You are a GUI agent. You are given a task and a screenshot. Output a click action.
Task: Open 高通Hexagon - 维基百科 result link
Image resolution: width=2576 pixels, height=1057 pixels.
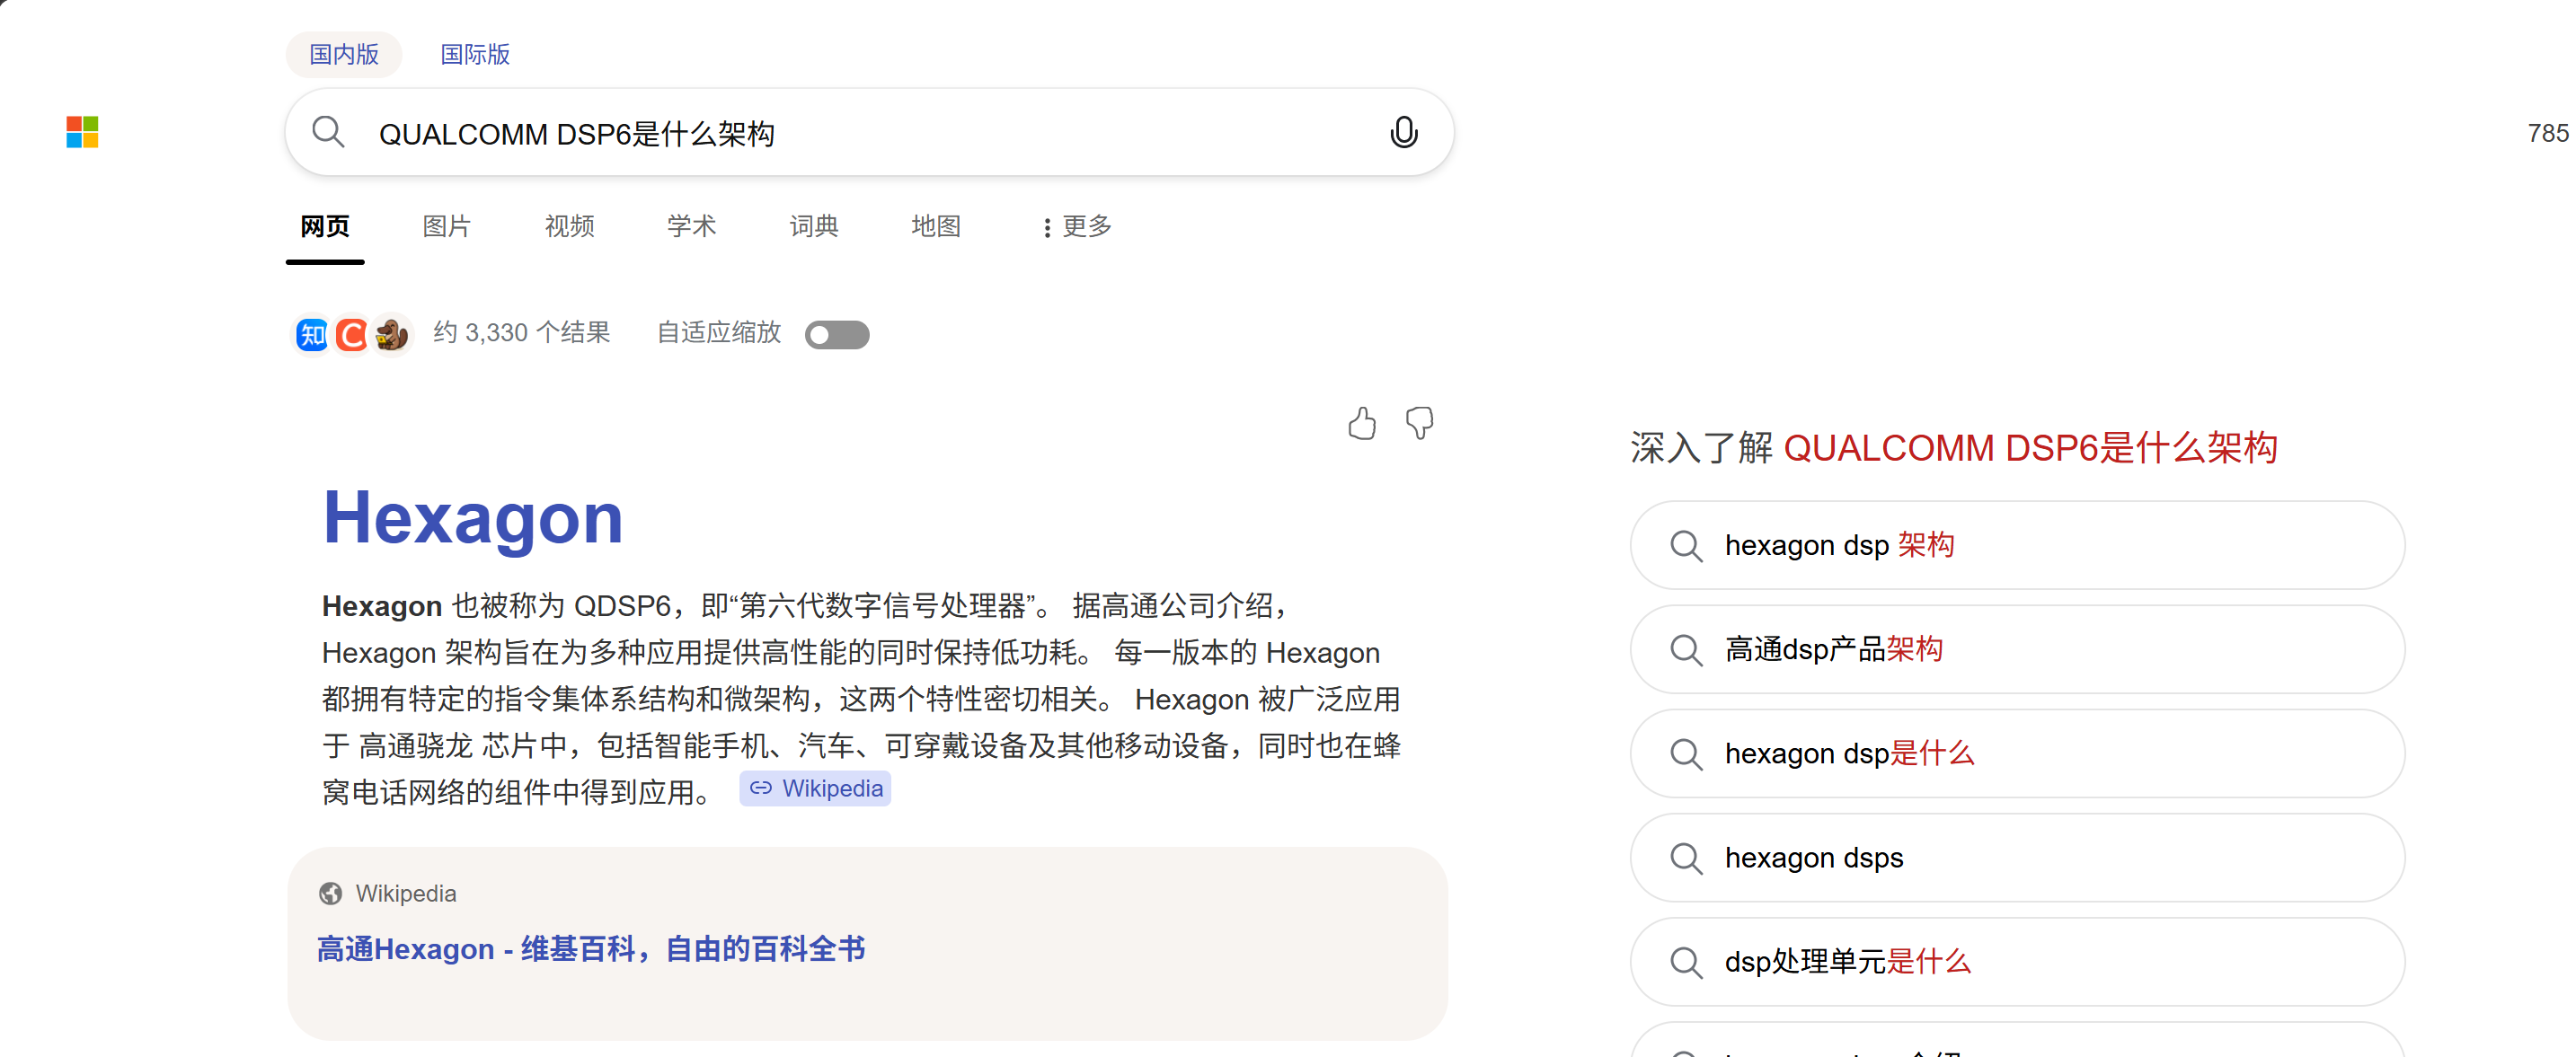click(x=591, y=948)
